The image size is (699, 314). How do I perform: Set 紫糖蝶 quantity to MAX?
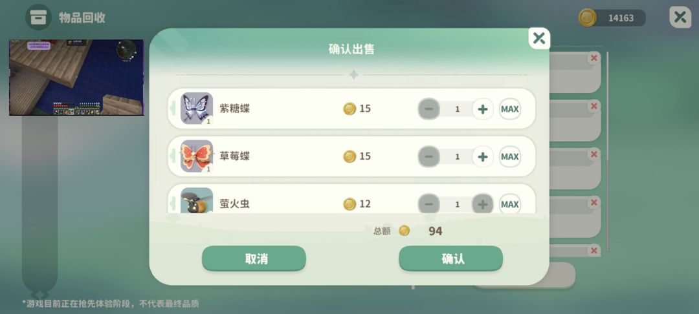tap(510, 109)
